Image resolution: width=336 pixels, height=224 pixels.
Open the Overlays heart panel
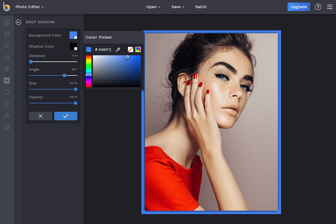(x=6, y=92)
